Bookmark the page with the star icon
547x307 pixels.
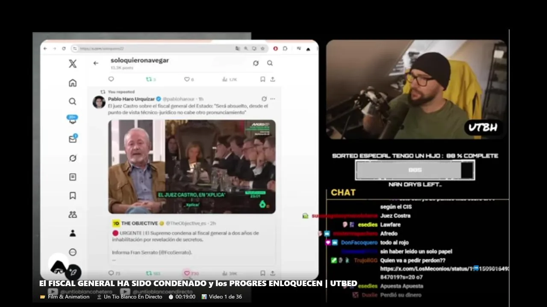pos(262,49)
